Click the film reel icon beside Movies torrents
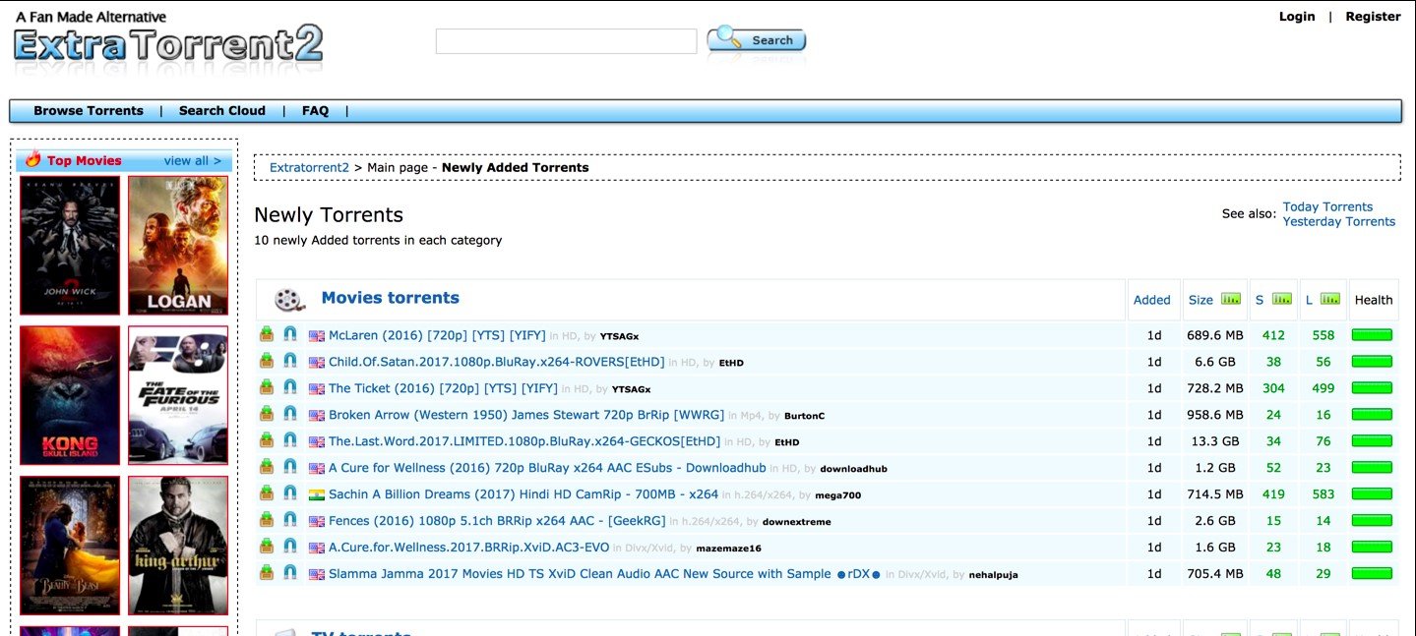 coord(288,300)
